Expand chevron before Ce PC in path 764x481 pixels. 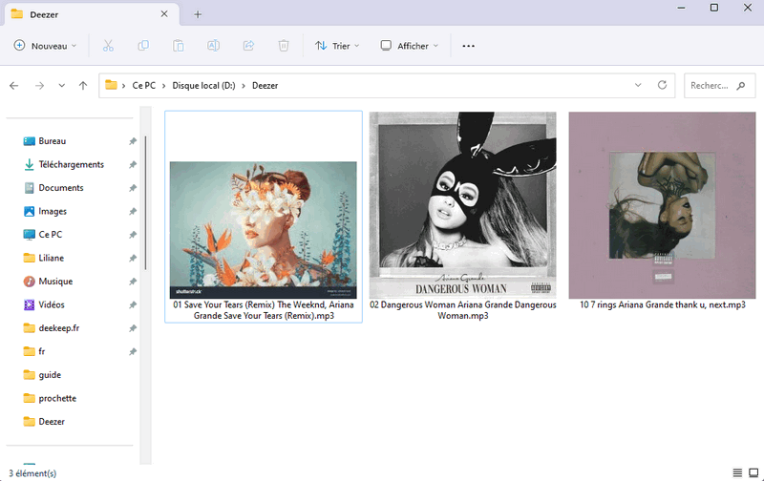tap(124, 86)
